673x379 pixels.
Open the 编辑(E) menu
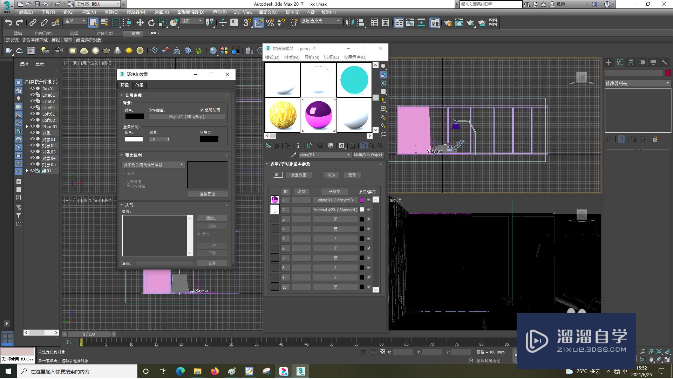[26, 12]
